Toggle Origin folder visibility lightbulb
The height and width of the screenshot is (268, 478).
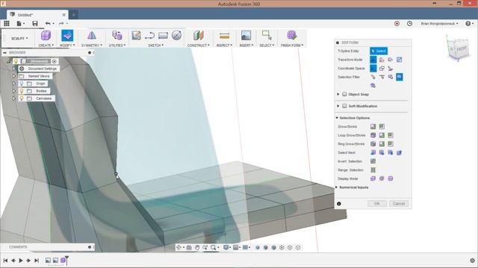coord(22,83)
